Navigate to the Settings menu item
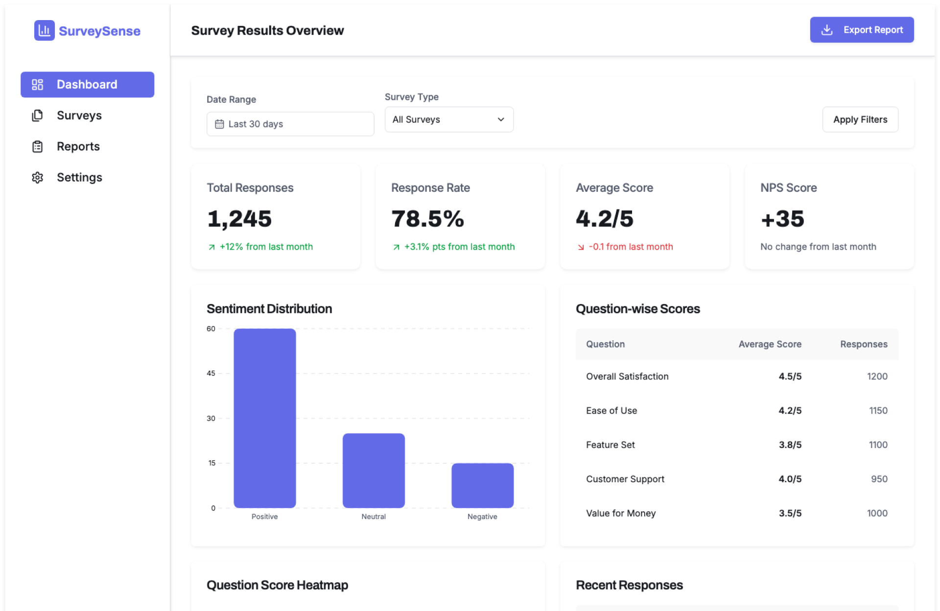940x611 pixels. click(79, 177)
